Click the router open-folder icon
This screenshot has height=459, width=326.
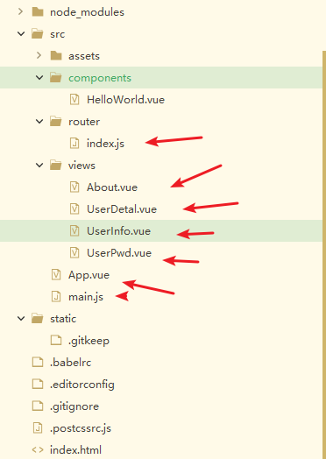[56, 121]
